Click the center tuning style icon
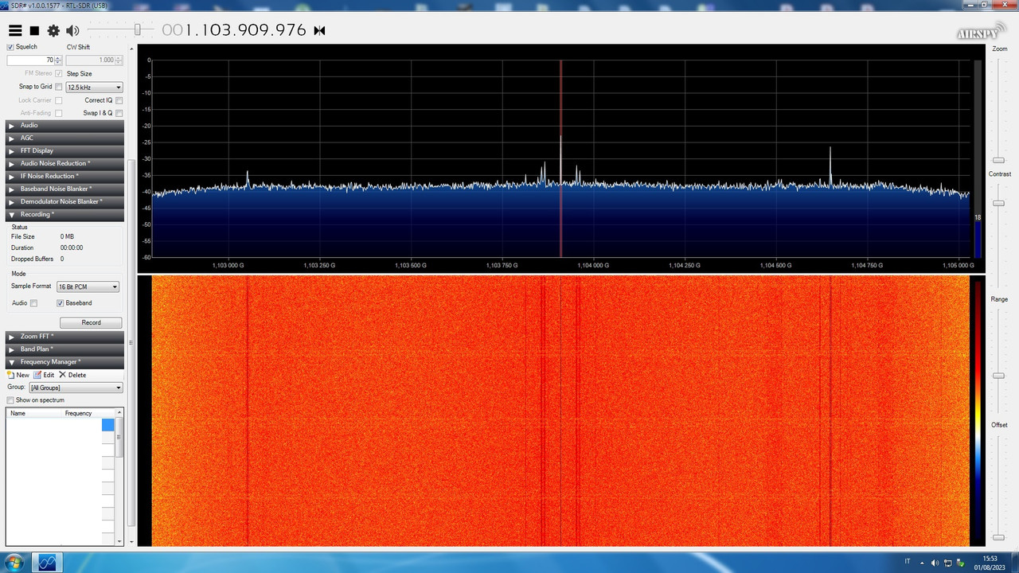This screenshot has height=573, width=1019. click(x=319, y=30)
